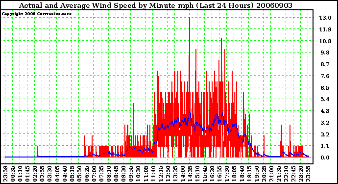Select the 4.3 y-axis label
This screenshot has height=184, width=338.
[x=325, y=111]
